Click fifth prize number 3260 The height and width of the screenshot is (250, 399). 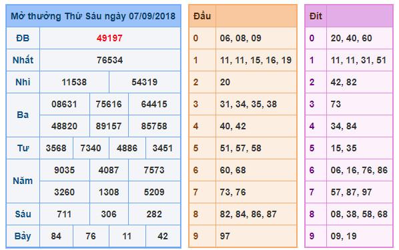pos(64,192)
